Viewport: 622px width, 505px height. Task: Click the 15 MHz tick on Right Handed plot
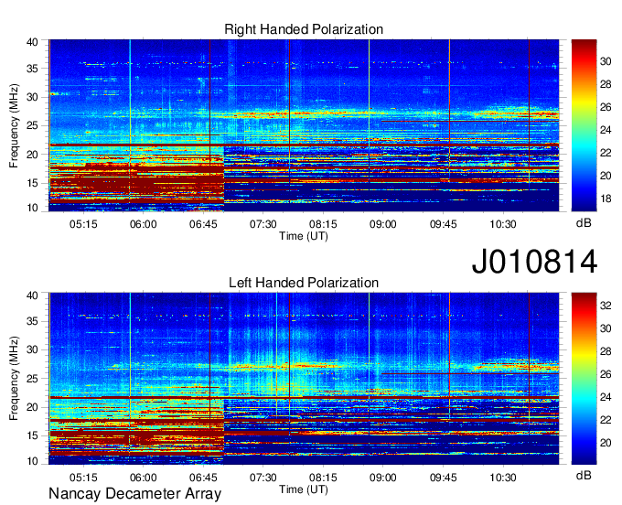click(x=32, y=183)
